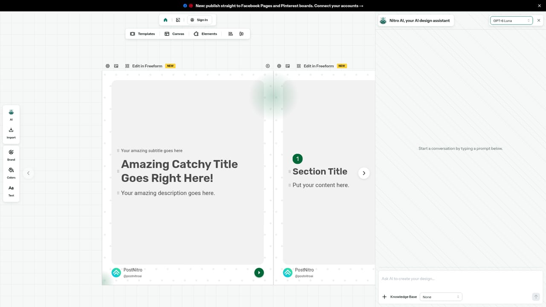Click the Nitro AI robot avatar icon
546x307 pixels.
(383, 20)
